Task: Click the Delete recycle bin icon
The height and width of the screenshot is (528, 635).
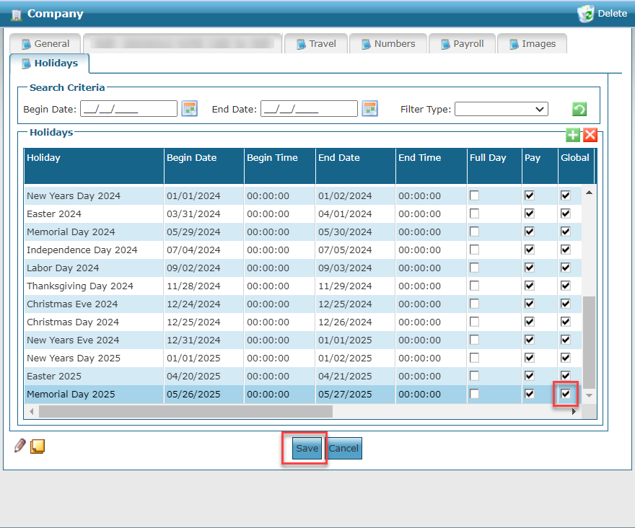Action: click(585, 14)
